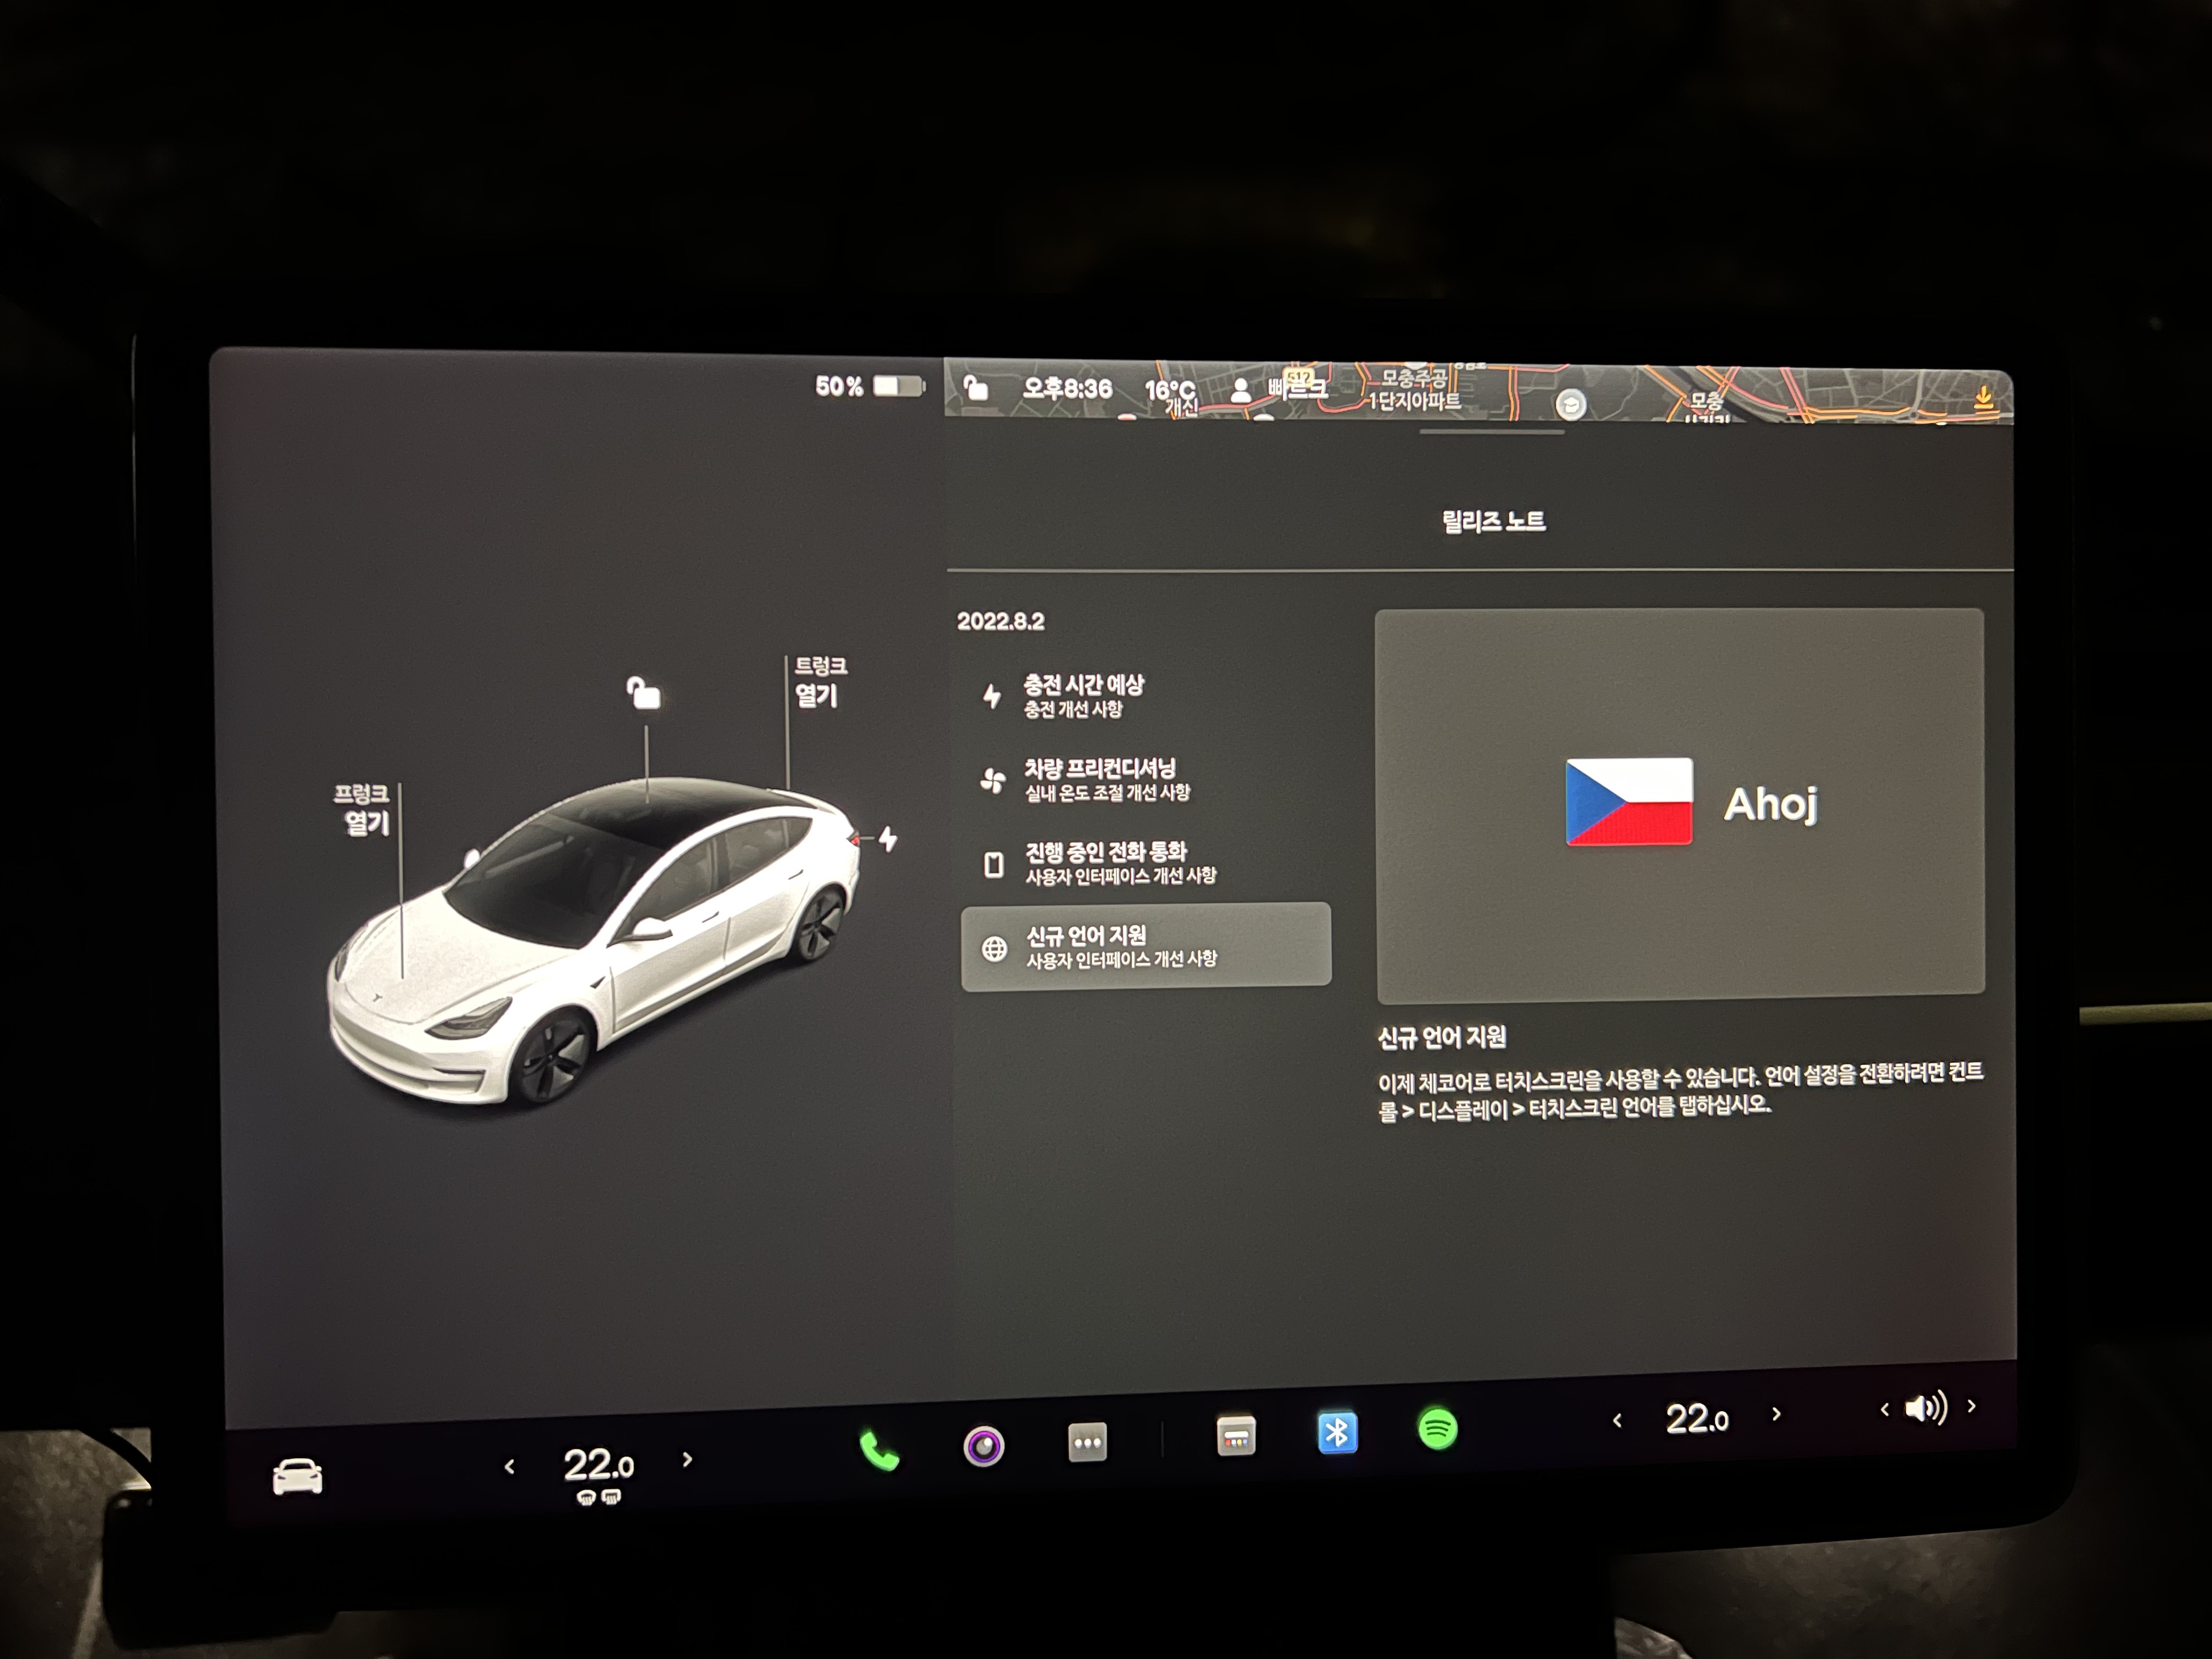The image size is (2212, 1659).
Task: Increase the driver temperature with right chevron
Action: click(687, 1460)
